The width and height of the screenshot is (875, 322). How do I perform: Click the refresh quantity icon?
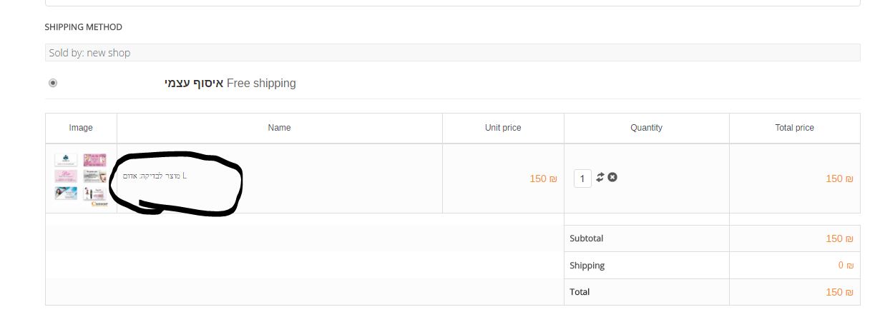[x=600, y=177]
